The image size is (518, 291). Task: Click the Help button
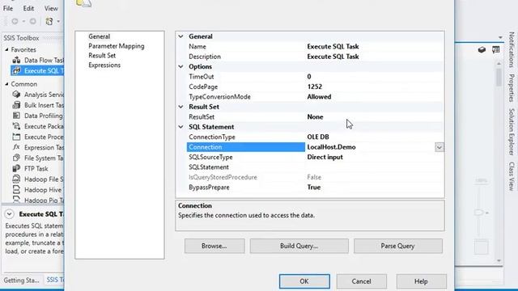[x=421, y=281]
